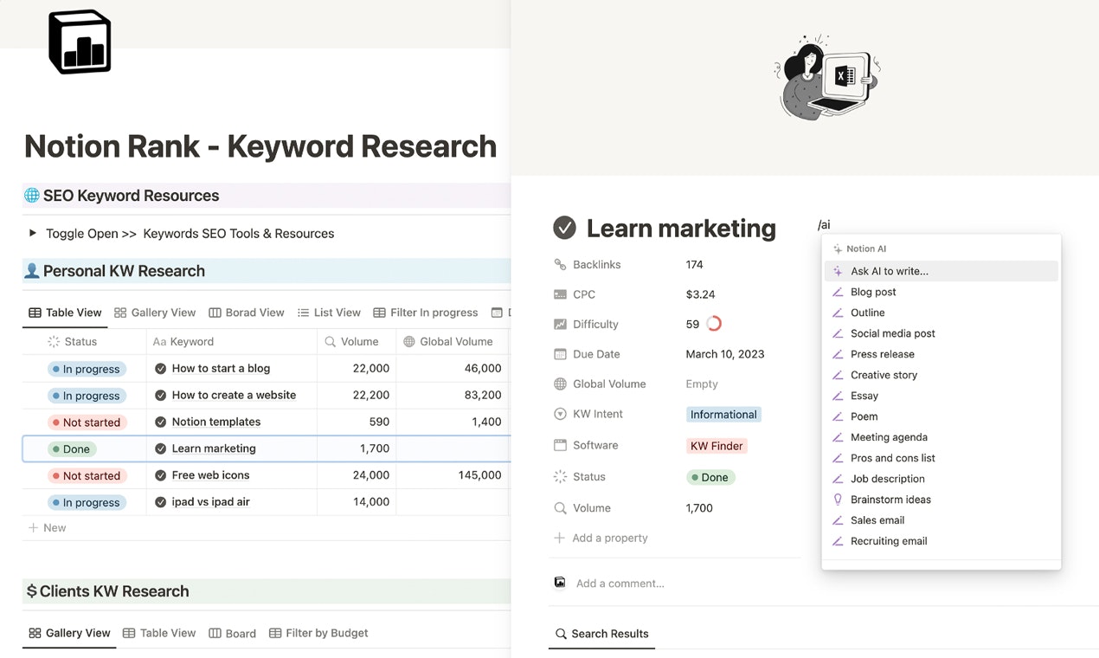Click the Volume property magnifier icon
The image size is (1099, 658).
pyautogui.click(x=560, y=508)
